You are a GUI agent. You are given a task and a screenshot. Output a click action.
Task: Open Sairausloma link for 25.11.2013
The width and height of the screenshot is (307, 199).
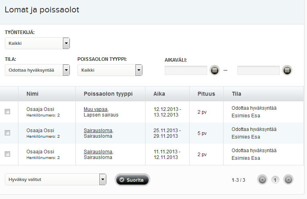pyautogui.click(x=98, y=130)
